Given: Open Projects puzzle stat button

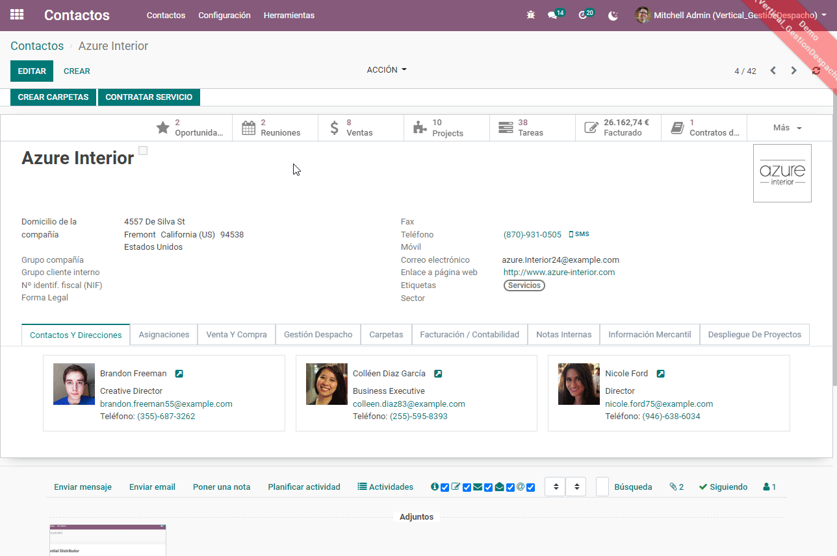Looking at the screenshot, I should 446,128.
